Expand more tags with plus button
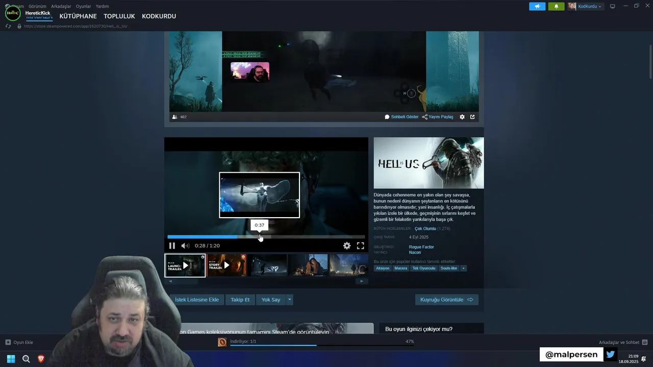The width and height of the screenshot is (653, 367). click(x=463, y=268)
